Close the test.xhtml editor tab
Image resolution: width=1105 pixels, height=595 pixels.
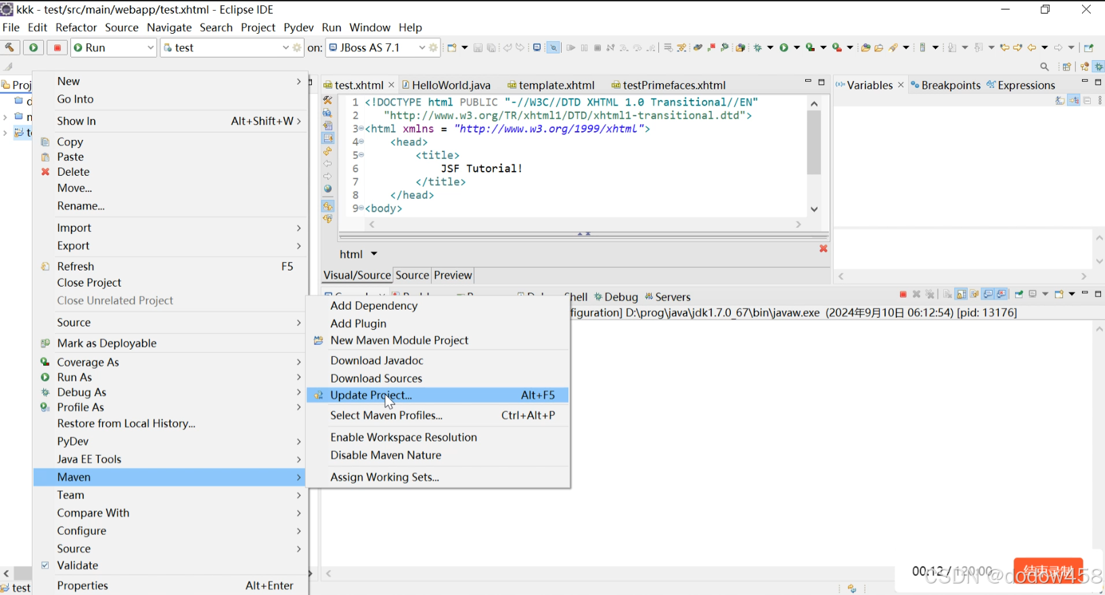click(391, 85)
